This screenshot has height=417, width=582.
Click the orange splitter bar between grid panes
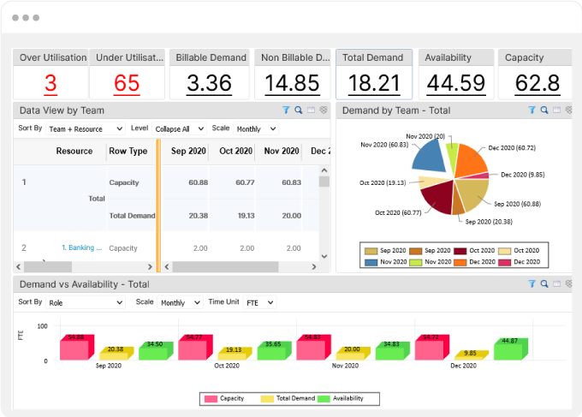(158, 206)
